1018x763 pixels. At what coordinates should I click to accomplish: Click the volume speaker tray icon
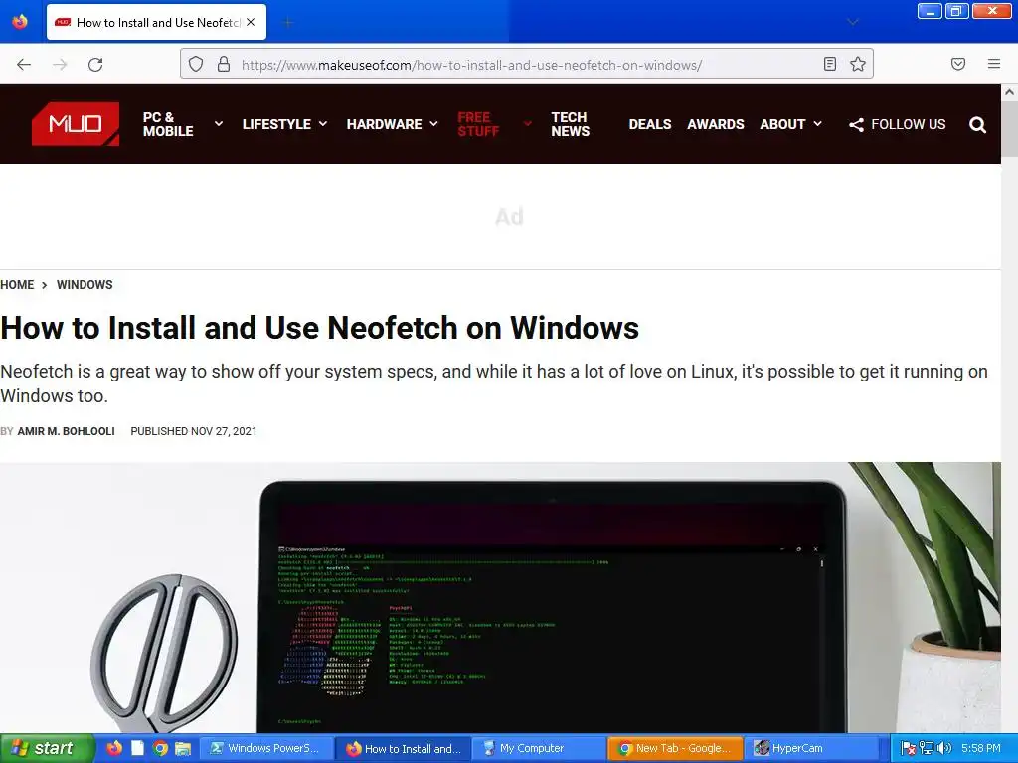click(x=944, y=749)
